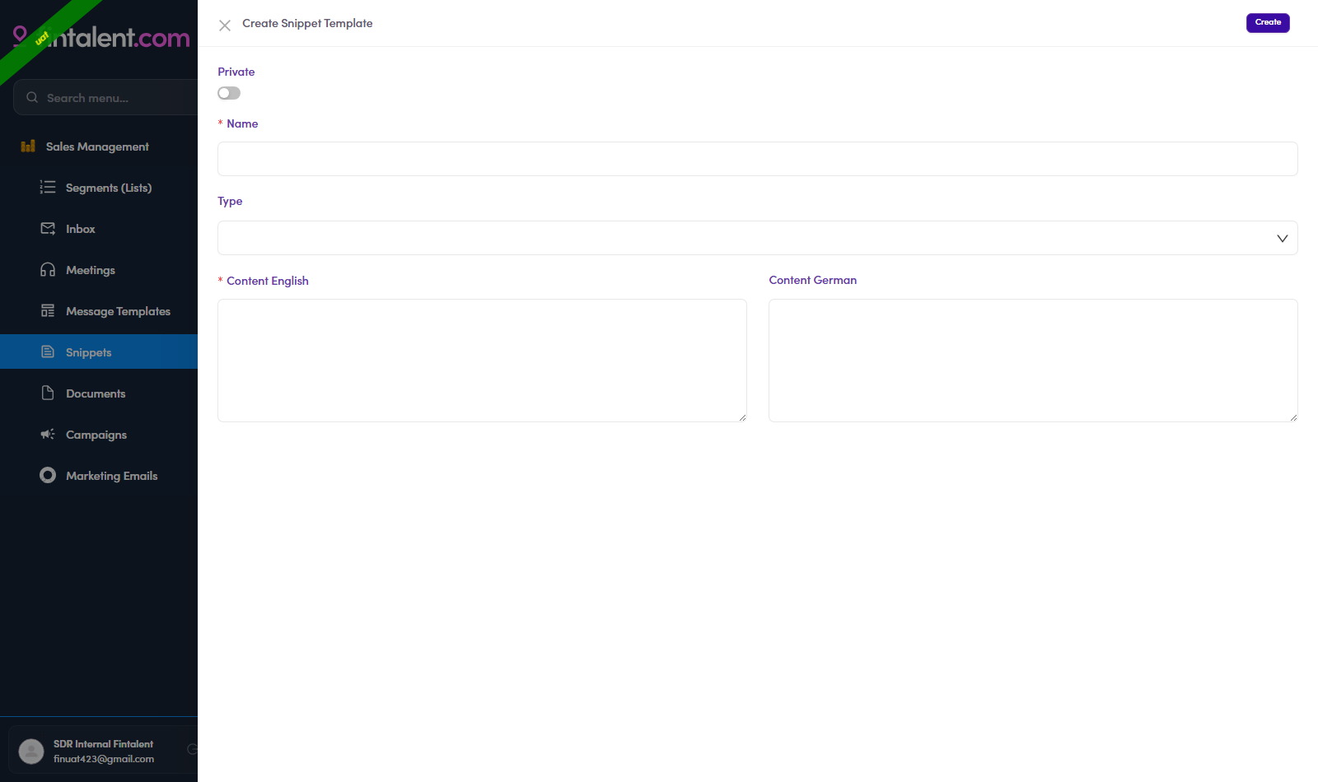1318x782 pixels.
Task: Click the Content German resize handle
Action: point(1293,417)
